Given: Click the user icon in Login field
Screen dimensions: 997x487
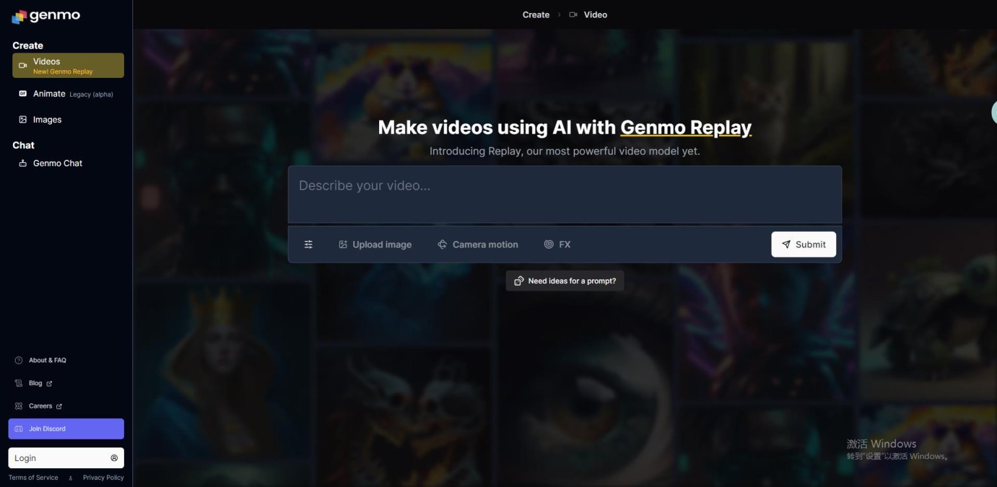Looking at the screenshot, I should click(x=114, y=458).
